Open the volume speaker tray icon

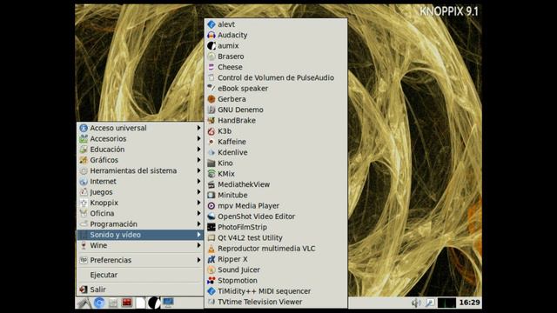tap(416, 303)
